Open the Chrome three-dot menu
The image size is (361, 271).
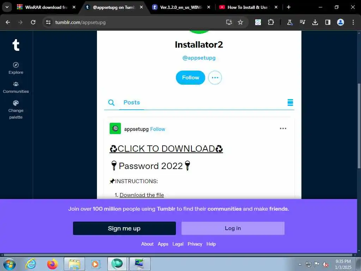coord(353,22)
